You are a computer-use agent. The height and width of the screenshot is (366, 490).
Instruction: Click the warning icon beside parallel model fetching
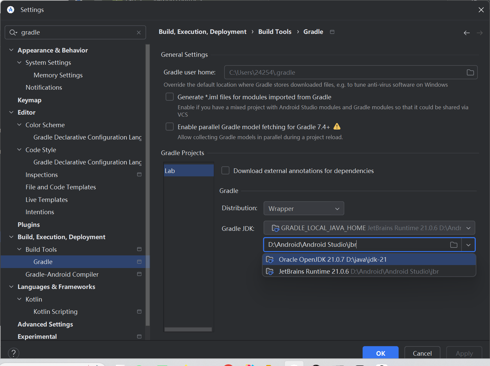(x=337, y=127)
